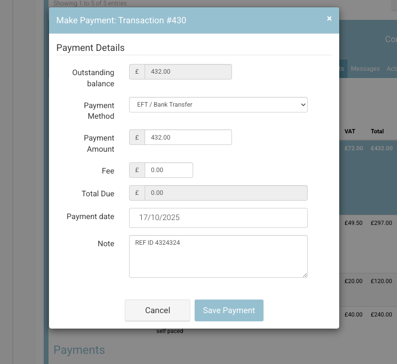Click the £ symbol beside Fee

[x=137, y=170]
